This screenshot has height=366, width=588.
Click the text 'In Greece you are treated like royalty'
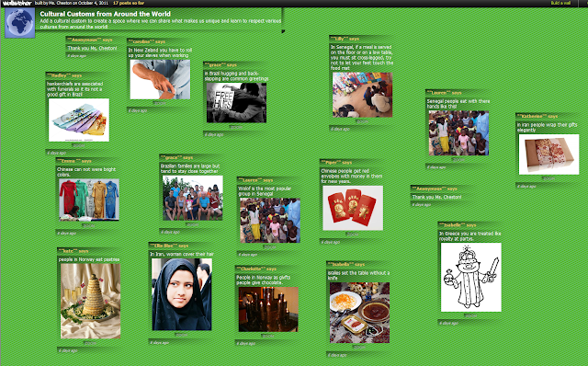click(x=470, y=235)
